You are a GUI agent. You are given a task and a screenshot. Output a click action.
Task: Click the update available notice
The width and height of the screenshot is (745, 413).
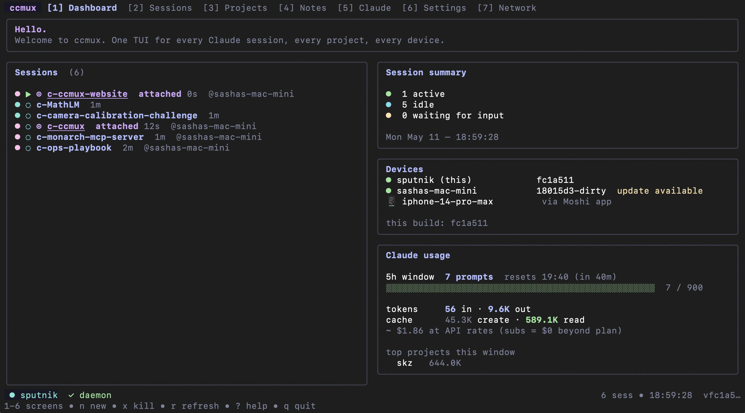pyautogui.click(x=660, y=191)
